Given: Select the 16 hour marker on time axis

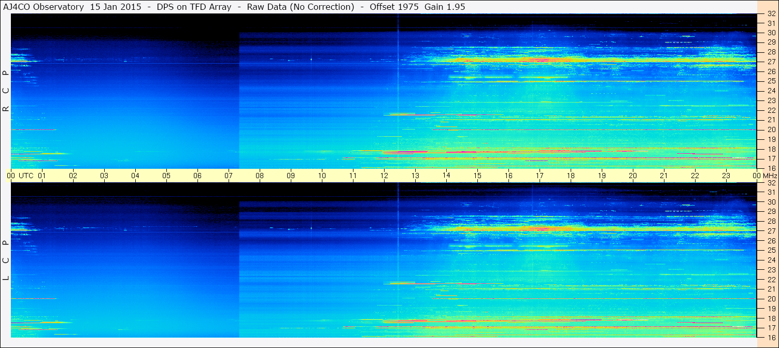Looking at the screenshot, I should [508, 176].
